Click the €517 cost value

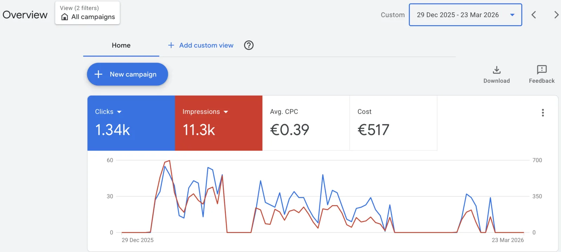373,130
